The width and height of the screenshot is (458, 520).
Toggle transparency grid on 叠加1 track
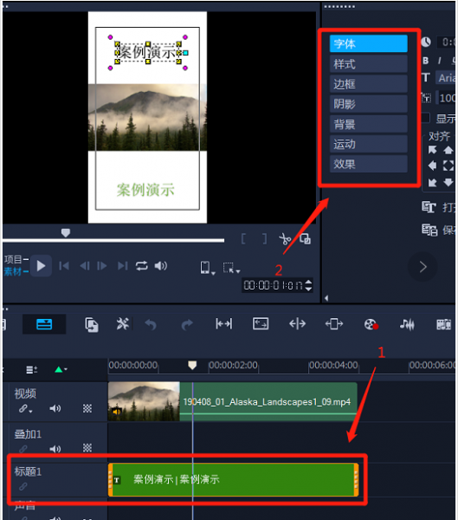click(87, 448)
